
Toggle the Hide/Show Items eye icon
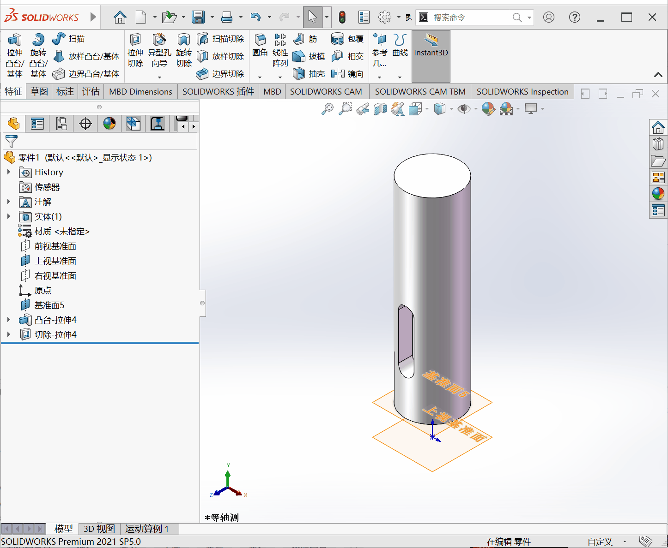click(463, 109)
